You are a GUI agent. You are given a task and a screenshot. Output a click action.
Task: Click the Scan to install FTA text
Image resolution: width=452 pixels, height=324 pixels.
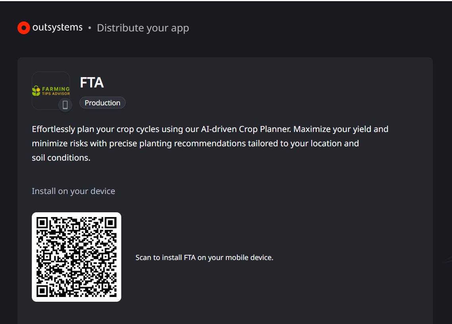[204, 258]
